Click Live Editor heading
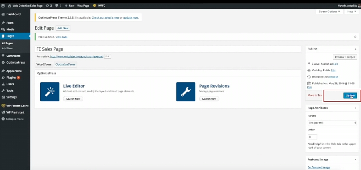 (x=74, y=86)
